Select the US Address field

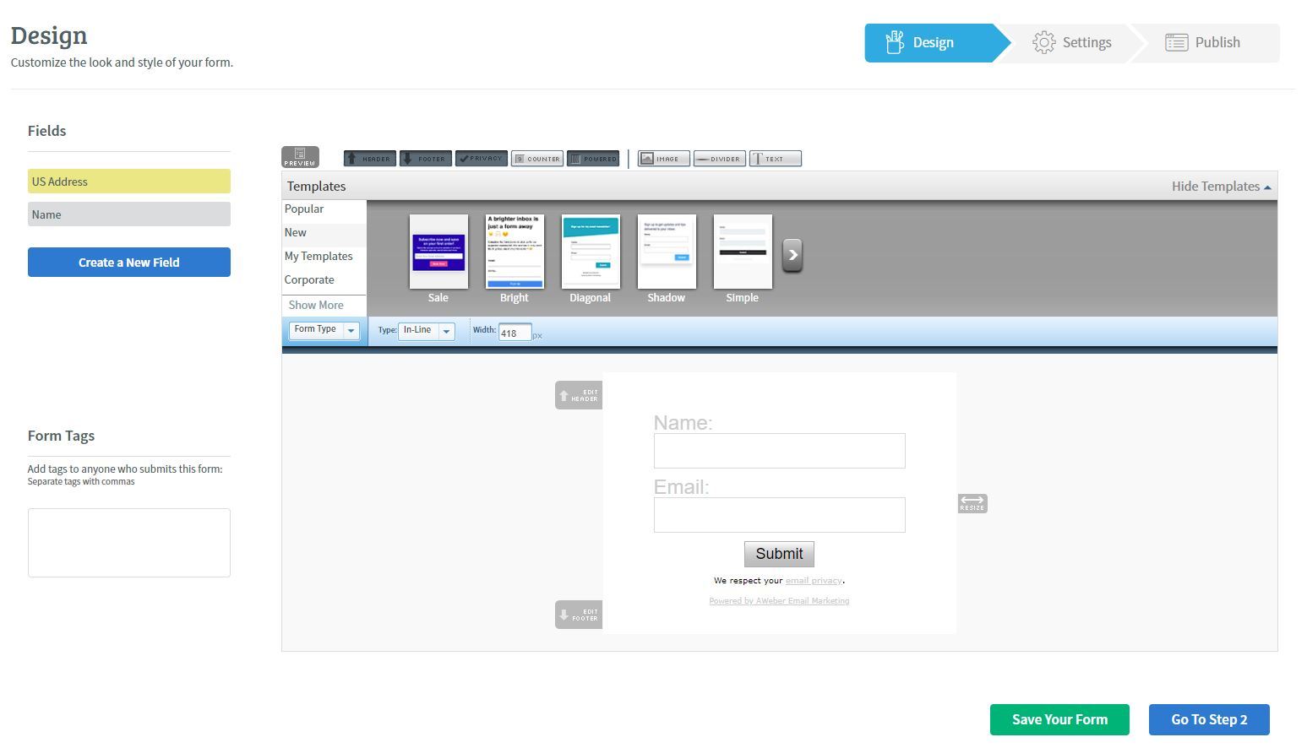129,182
